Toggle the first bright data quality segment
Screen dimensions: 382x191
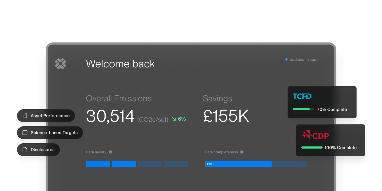coord(98,164)
